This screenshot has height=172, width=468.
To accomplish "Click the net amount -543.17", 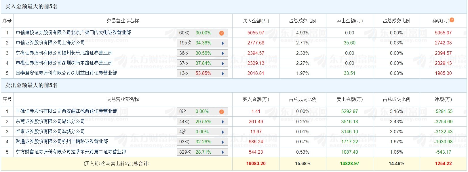I will tap(443, 152).
